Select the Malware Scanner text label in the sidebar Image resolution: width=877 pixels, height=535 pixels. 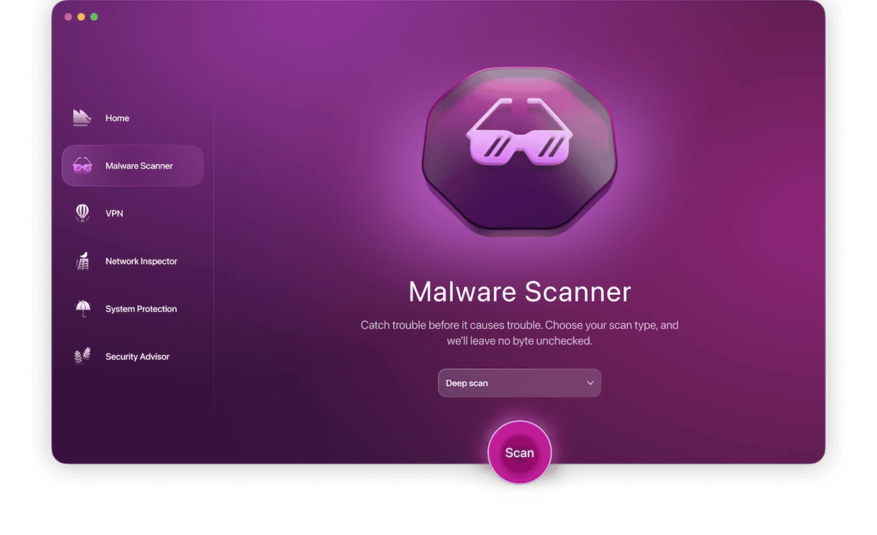(139, 166)
